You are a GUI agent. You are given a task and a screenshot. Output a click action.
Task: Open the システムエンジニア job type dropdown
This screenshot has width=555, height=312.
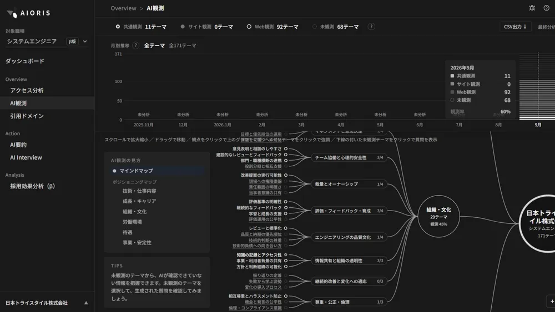coord(47,42)
